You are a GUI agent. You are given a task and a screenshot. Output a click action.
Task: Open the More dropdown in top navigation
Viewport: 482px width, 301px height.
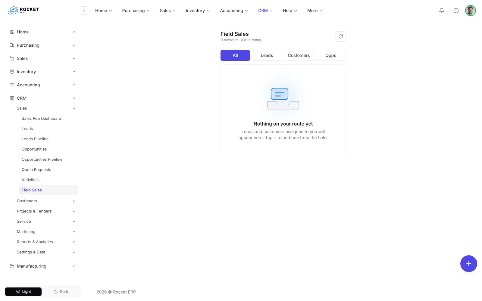coord(315,11)
